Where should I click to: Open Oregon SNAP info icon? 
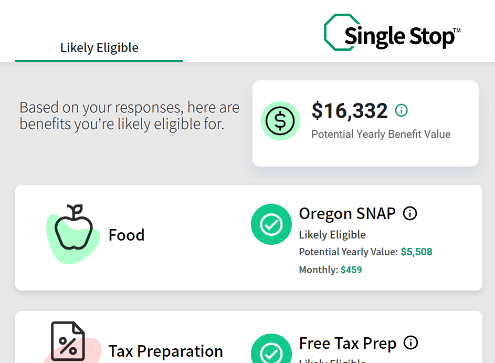409,213
